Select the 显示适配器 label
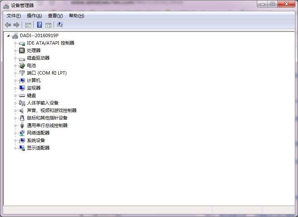The height and width of the screenshot is (217, 298). pyautogui.click(x=38, y=148)
